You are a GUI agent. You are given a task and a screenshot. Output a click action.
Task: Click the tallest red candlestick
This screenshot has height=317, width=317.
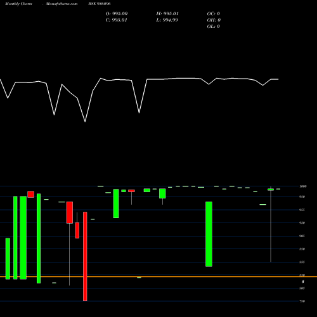[x=85, y=256]
